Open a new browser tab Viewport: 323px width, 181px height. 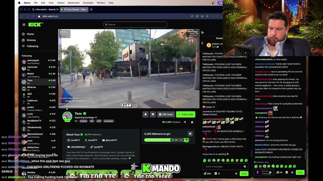(91, 10)
